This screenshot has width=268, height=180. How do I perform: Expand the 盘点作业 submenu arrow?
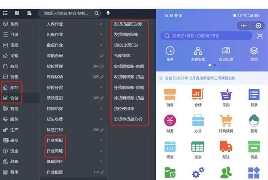tap(101, 45)
